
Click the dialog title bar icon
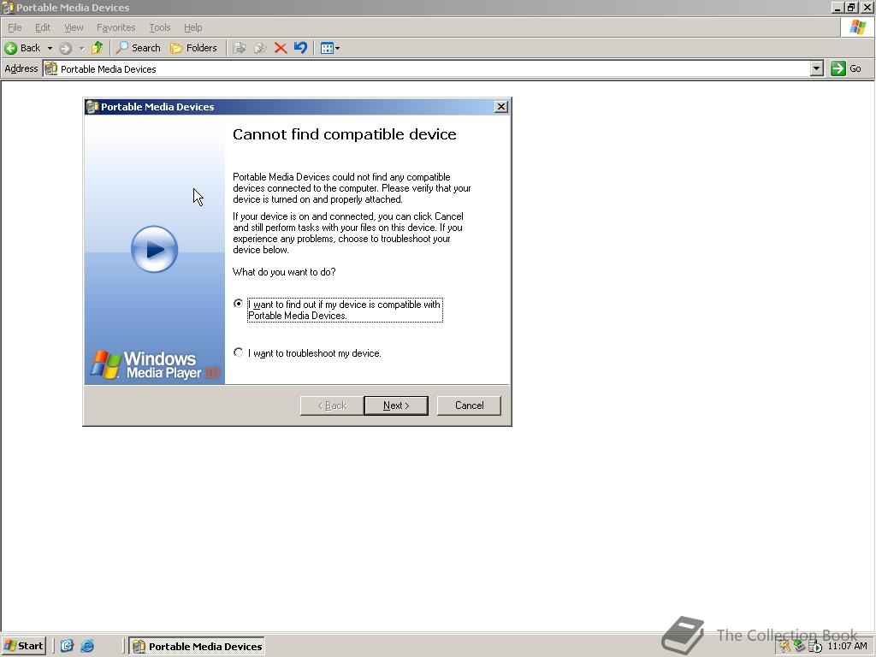click(x=92, y=107)
